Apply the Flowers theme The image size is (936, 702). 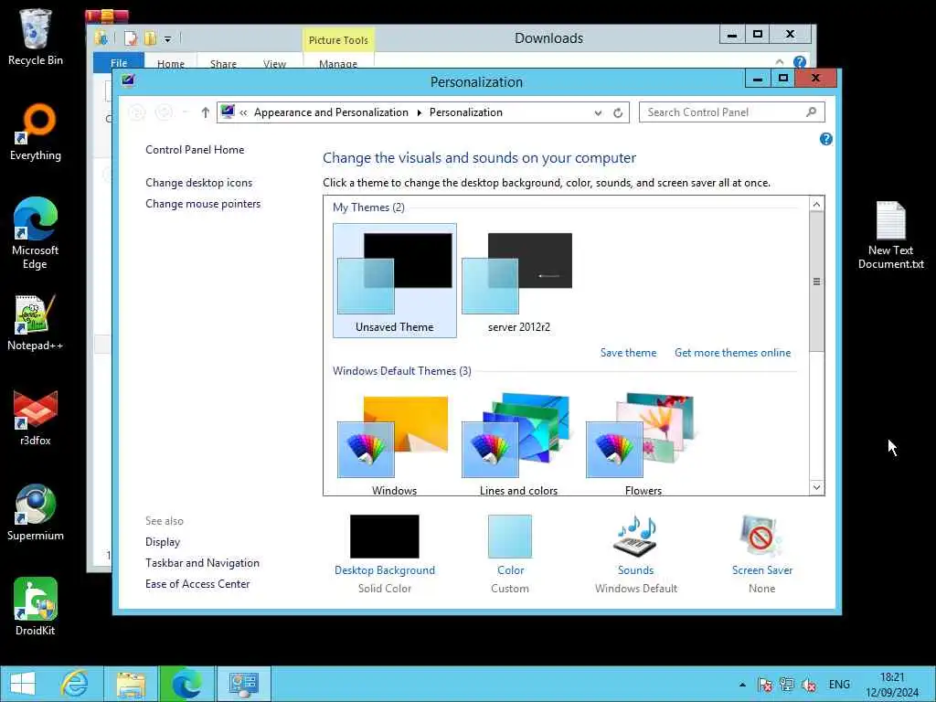(643, 443)
